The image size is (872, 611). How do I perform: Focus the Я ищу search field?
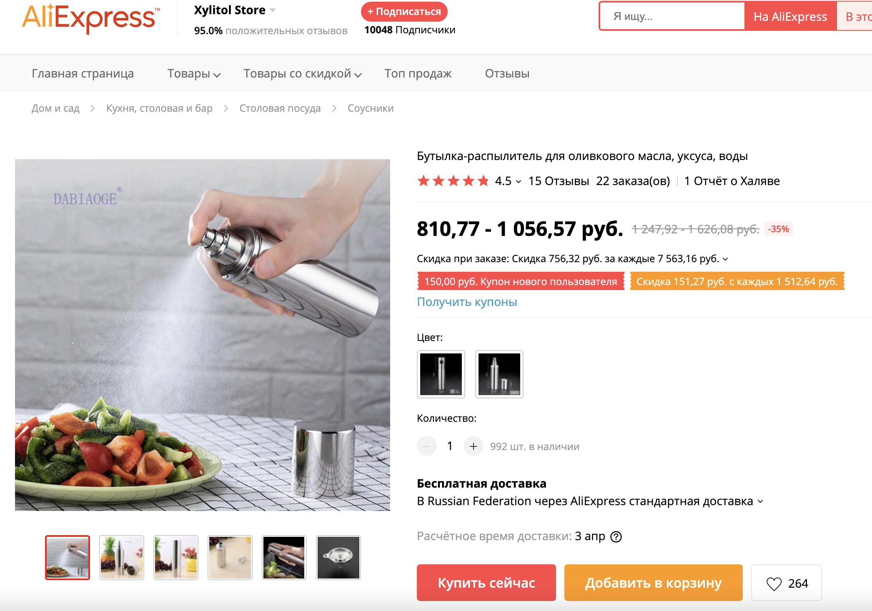pos(672,16)
